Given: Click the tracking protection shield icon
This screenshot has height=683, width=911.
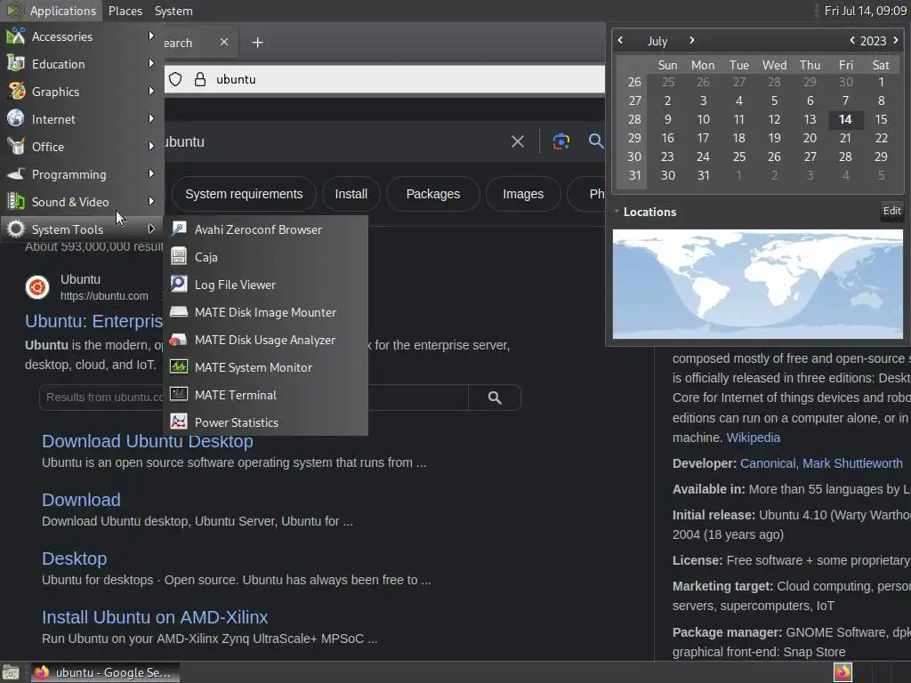Looking at the screenshot, I should tap(175, 79).
